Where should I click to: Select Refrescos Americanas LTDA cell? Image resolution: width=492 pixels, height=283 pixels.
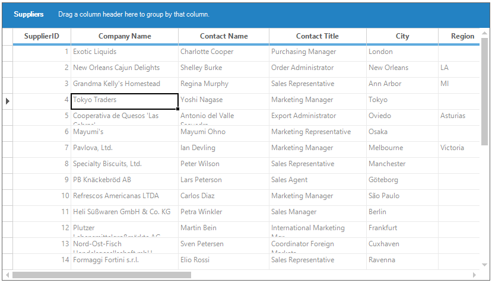pos(125,198)
